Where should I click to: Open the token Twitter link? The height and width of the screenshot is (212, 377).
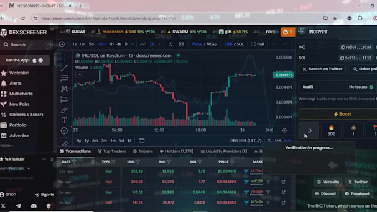point(358,182)
